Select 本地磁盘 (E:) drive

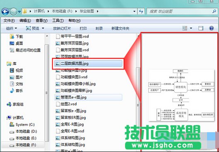tap(23, 138)
